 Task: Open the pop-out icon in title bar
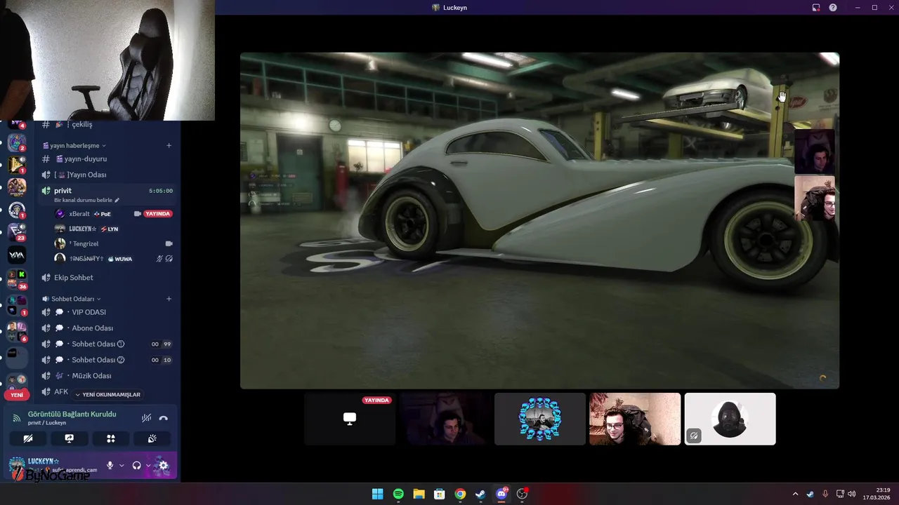pyautogui.click(x=816, y=8)
